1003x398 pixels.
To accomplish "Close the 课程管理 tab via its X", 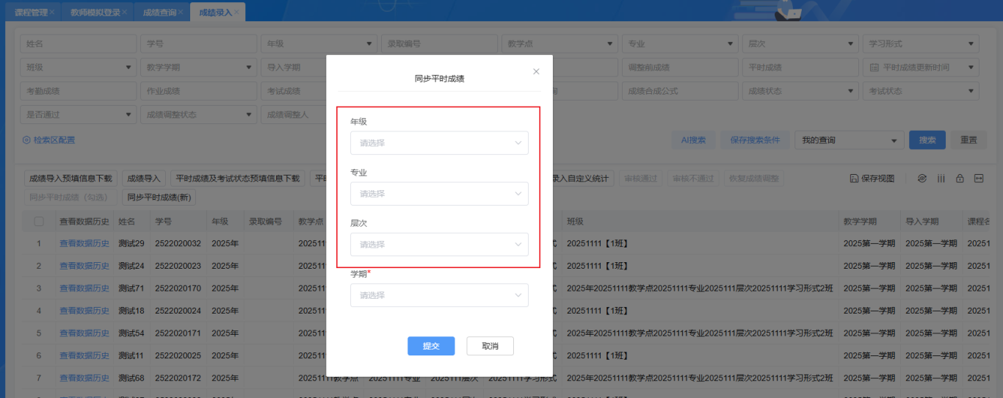I will [x=51, y=12].
